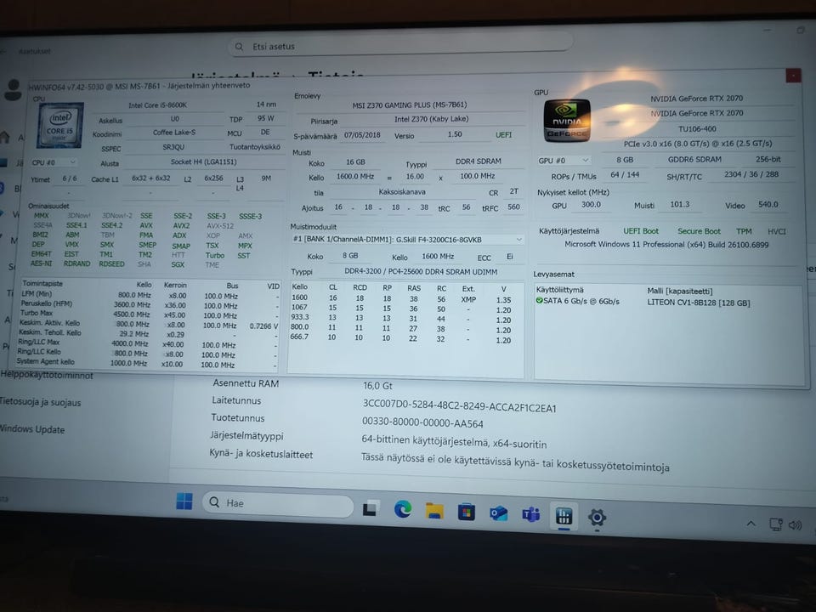The image size is (816, 612).
Task: Click the Järjestelmätyyppi label
Action: 246,435
